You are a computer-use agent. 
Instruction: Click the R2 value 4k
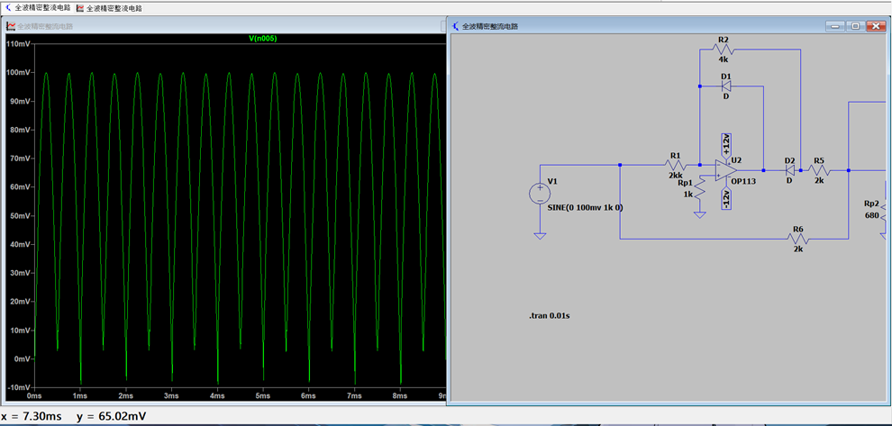tap(723, 59)
